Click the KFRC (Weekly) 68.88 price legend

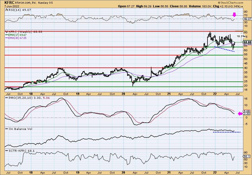pos(24,32)
